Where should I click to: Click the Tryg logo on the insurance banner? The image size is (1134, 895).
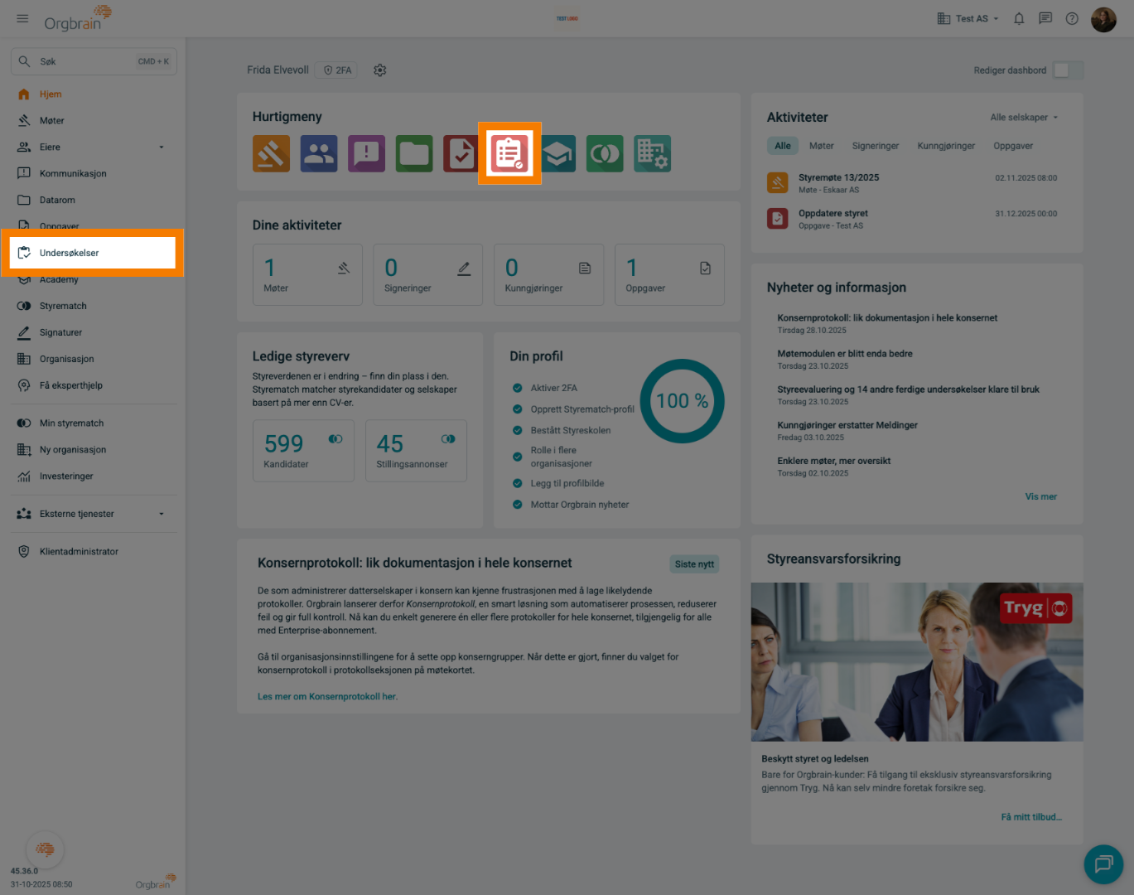(1036, 608)
